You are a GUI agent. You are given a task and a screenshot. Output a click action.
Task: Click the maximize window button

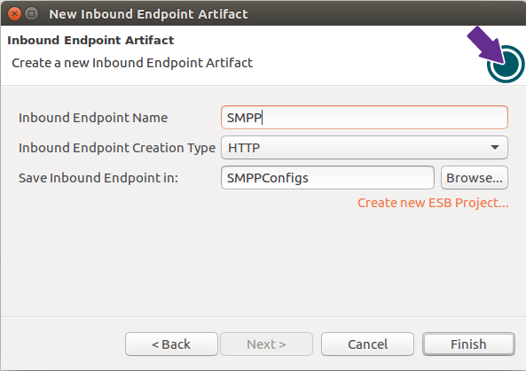(x=32, y=14)
